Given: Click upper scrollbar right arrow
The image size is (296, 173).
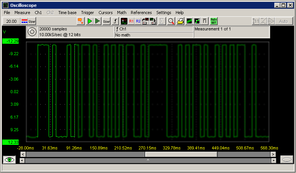Looking at the screenshot, I should click(x=273, y=154).
